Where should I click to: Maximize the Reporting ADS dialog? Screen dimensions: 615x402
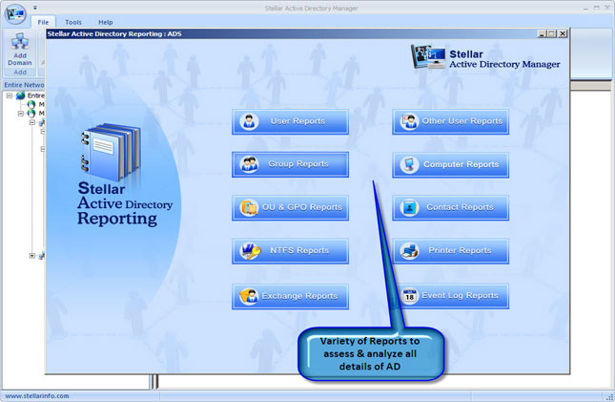[552, 33]
